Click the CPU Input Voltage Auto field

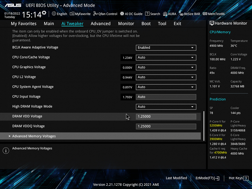click(x=166, y=97)
